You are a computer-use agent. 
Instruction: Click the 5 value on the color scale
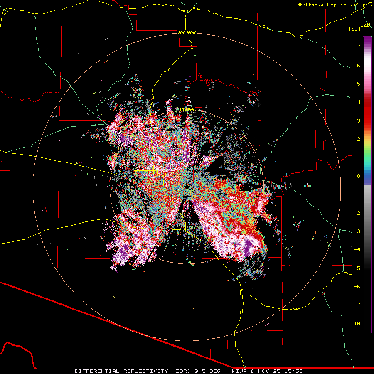coord(359,84)
